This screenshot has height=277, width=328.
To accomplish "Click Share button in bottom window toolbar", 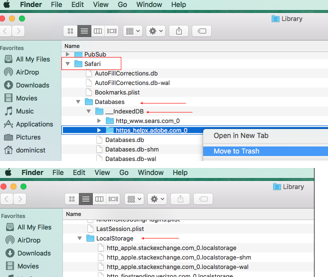I will pyautogui.click(x=180, y=199).
